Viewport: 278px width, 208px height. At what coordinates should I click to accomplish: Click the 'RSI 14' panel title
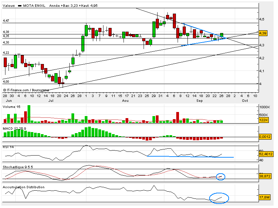8,147
